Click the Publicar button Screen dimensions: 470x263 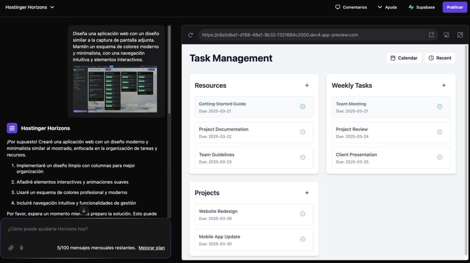coord(454,7)
